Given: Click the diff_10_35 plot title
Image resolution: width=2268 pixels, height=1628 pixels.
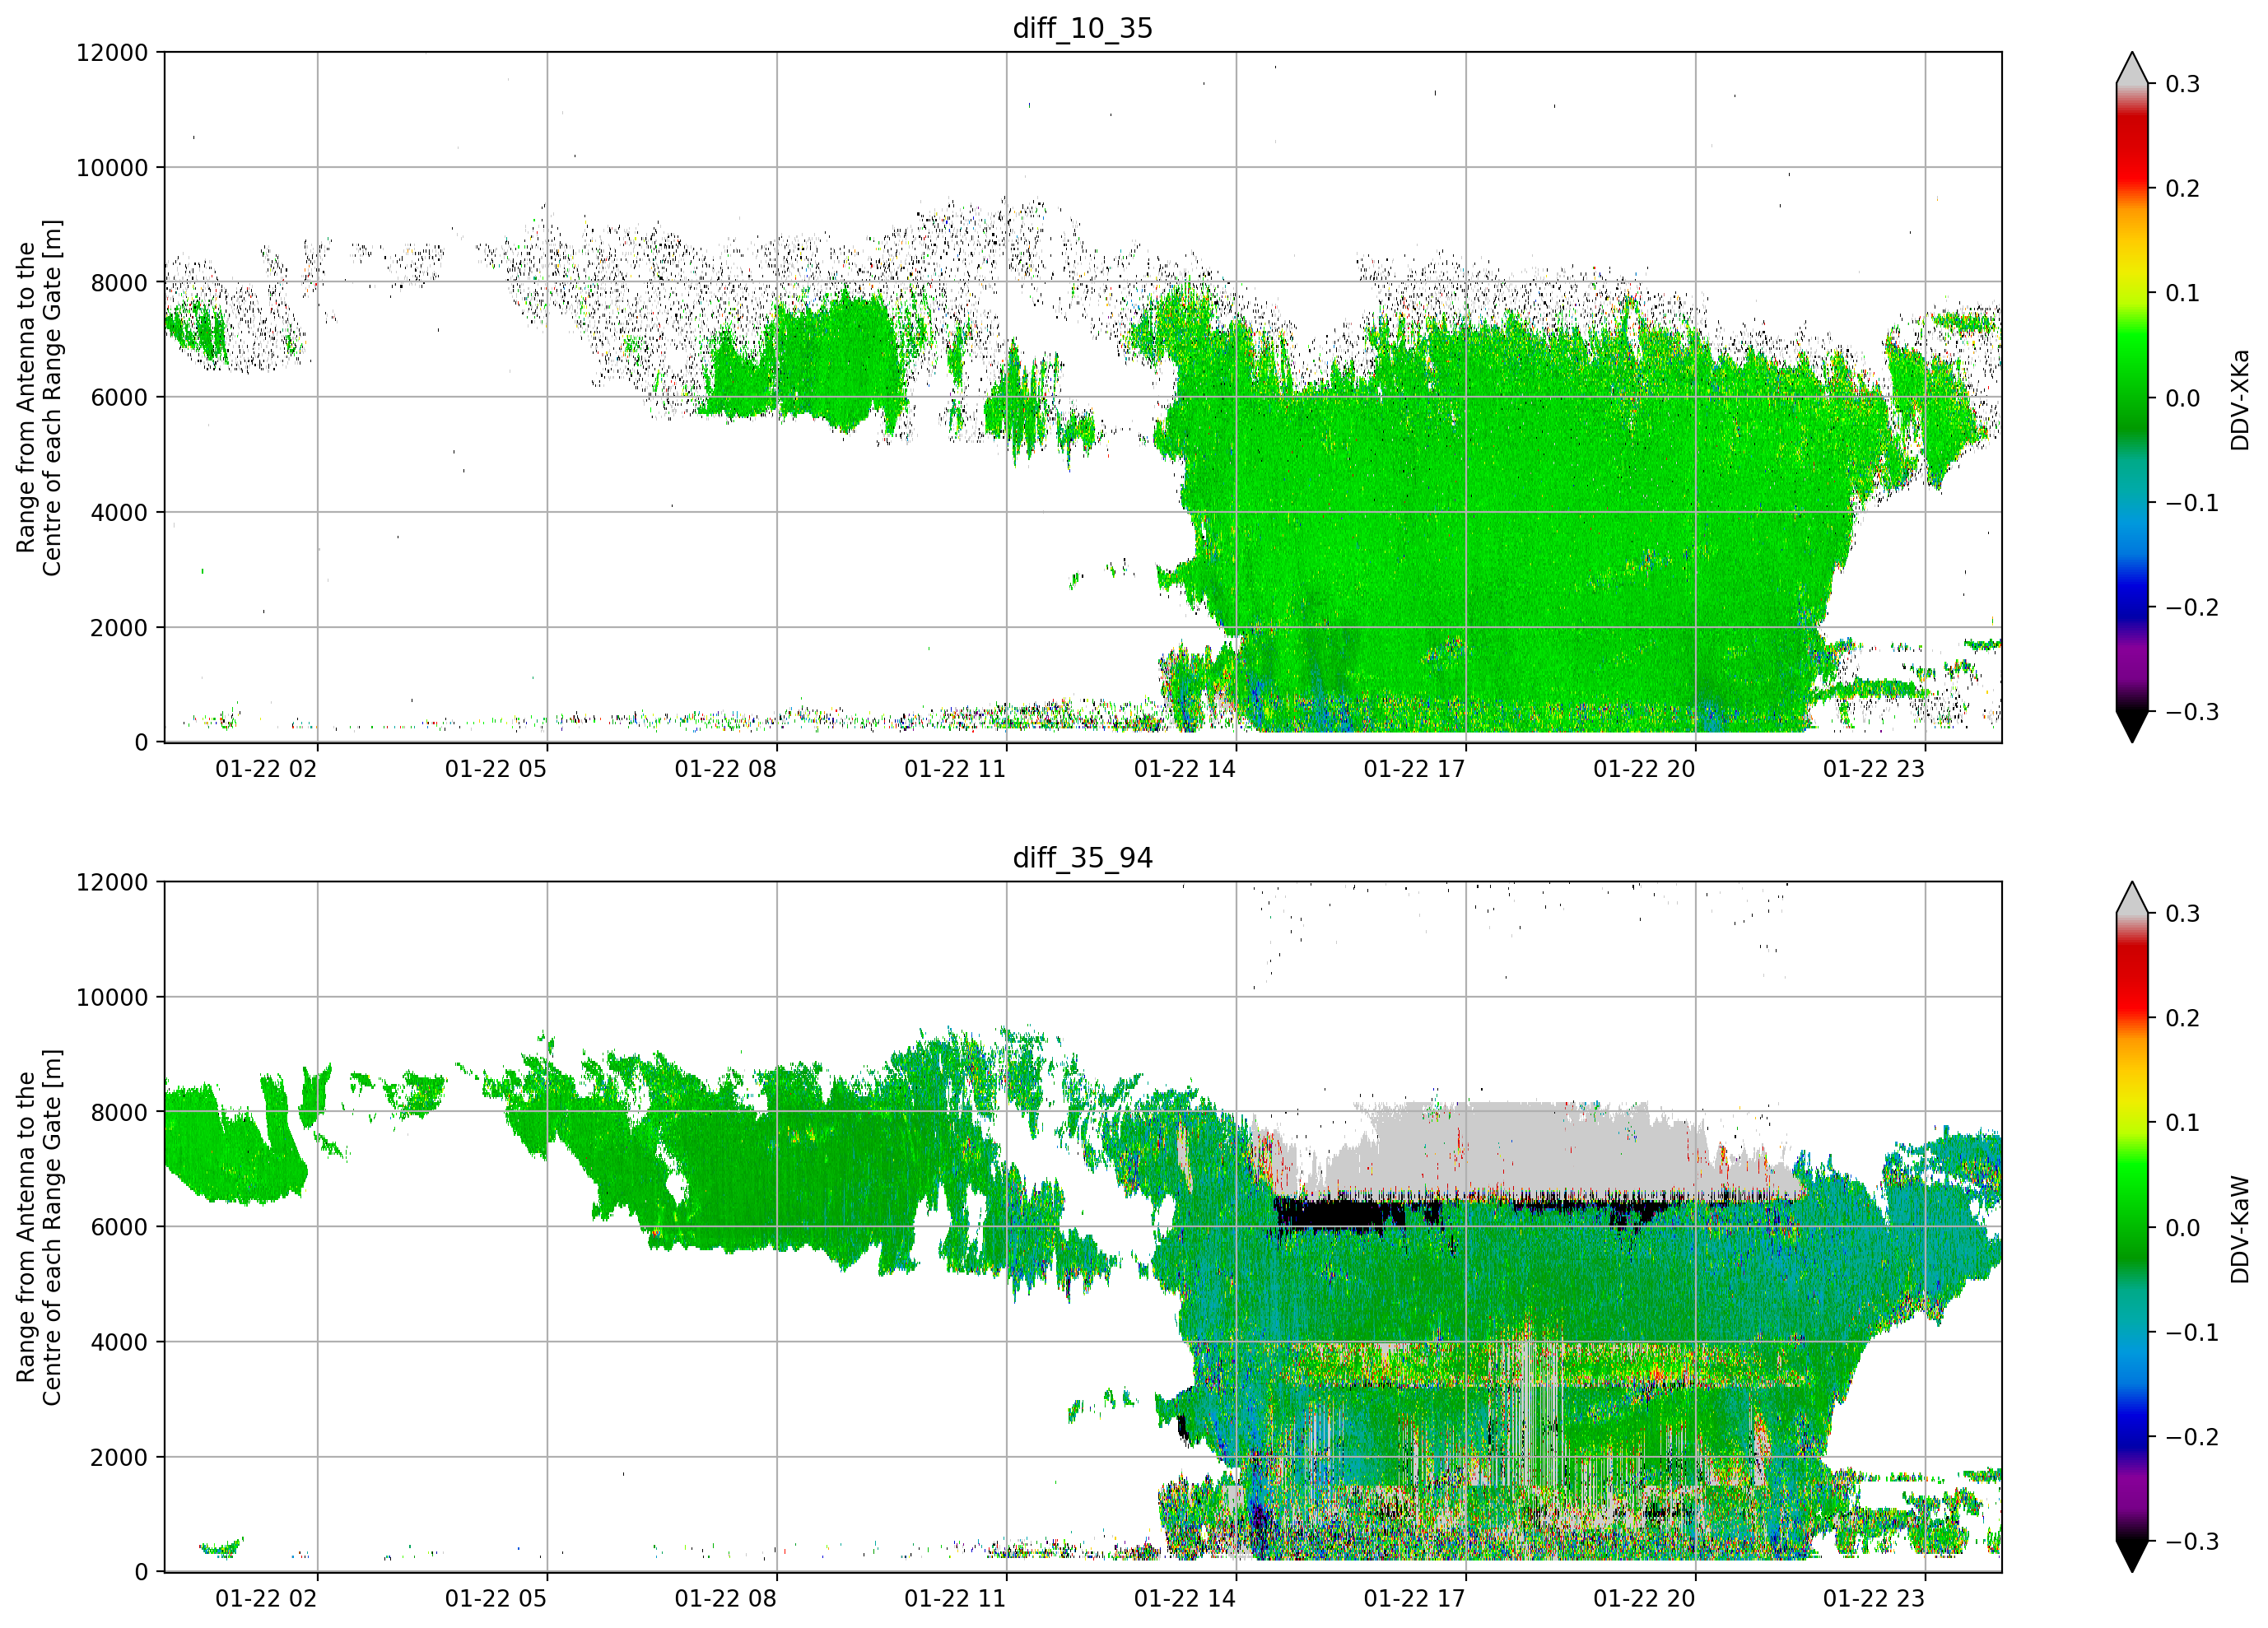Looking at the screenshot, I should point(1082,28).
